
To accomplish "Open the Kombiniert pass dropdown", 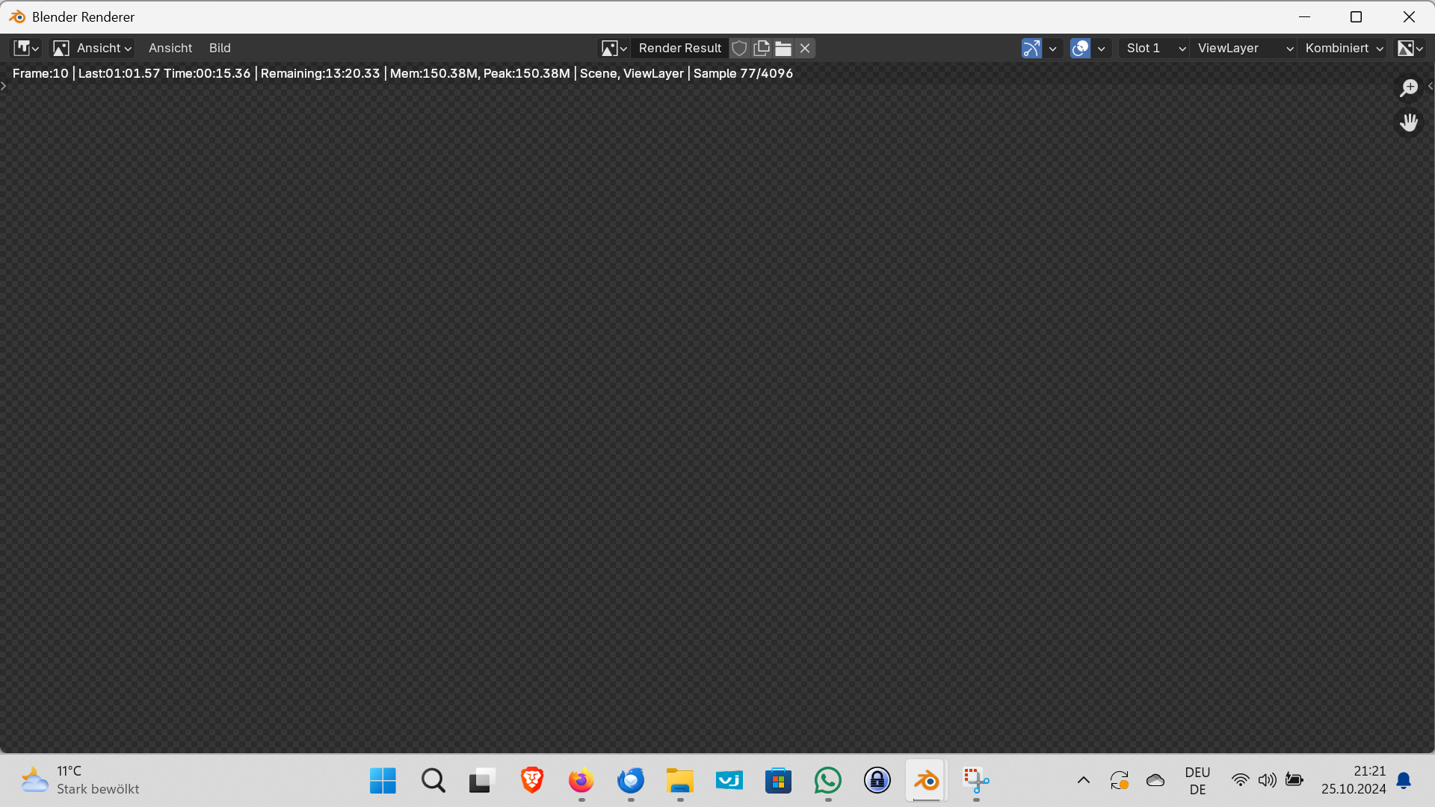I will tap(1343, 48).
